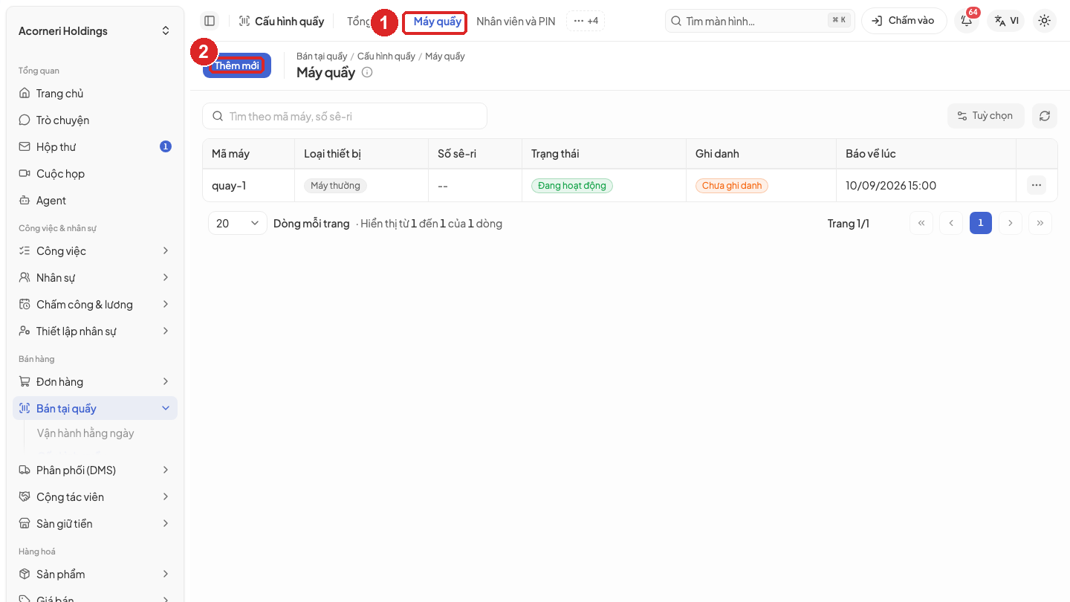Jump to the last page
1070x602 pixels.
(1040, 223)
